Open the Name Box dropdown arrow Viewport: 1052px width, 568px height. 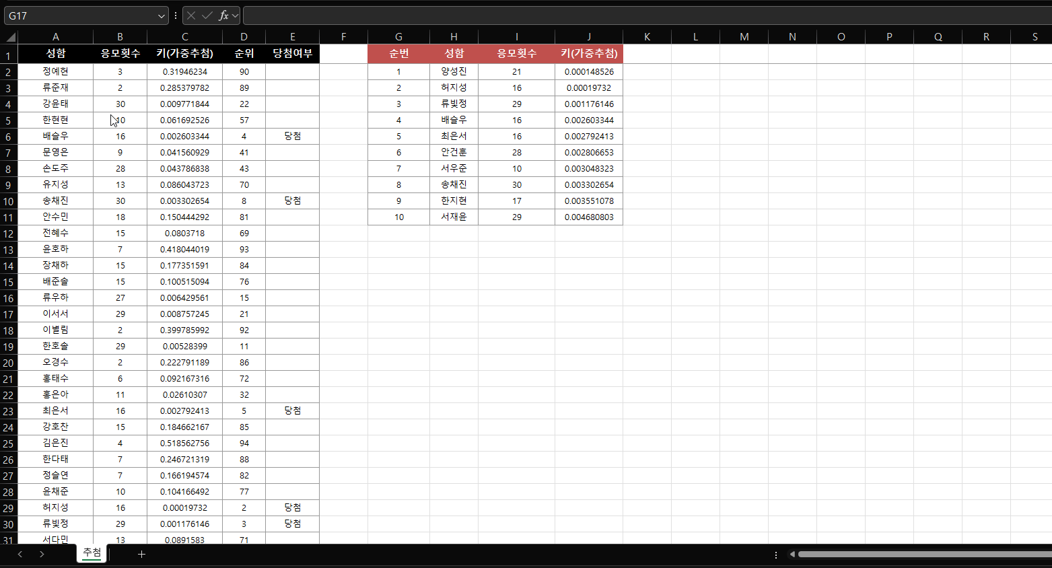162,15
